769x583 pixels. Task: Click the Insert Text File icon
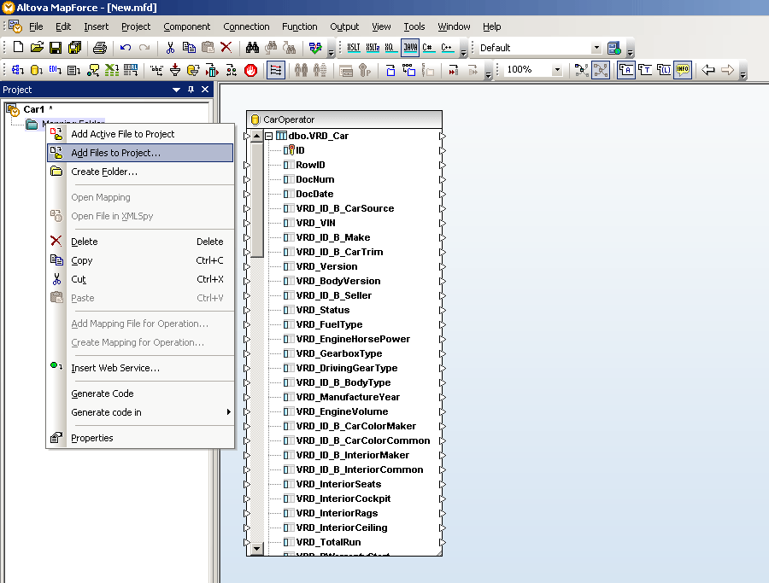pyautogui.click(x=73, y=70)
